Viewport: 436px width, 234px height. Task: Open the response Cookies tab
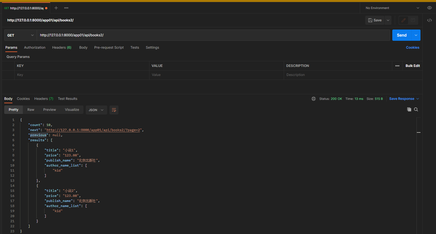tap(23, 99)
